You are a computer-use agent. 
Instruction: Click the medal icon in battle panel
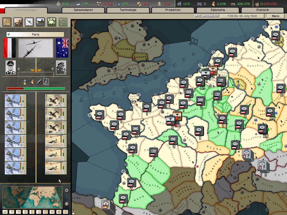coord(25,82)
